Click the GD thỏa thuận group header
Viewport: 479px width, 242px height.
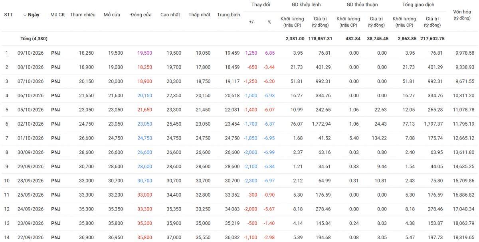pyautogui.click(x=362, y=5)
